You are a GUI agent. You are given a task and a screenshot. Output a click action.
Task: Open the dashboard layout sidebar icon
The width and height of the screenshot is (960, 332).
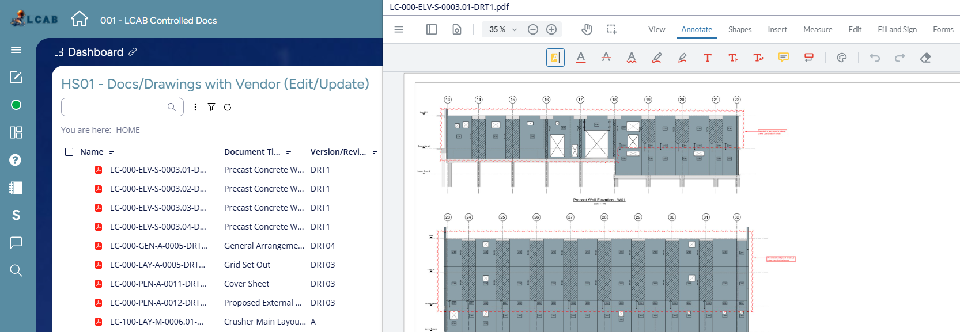[16, 132]
